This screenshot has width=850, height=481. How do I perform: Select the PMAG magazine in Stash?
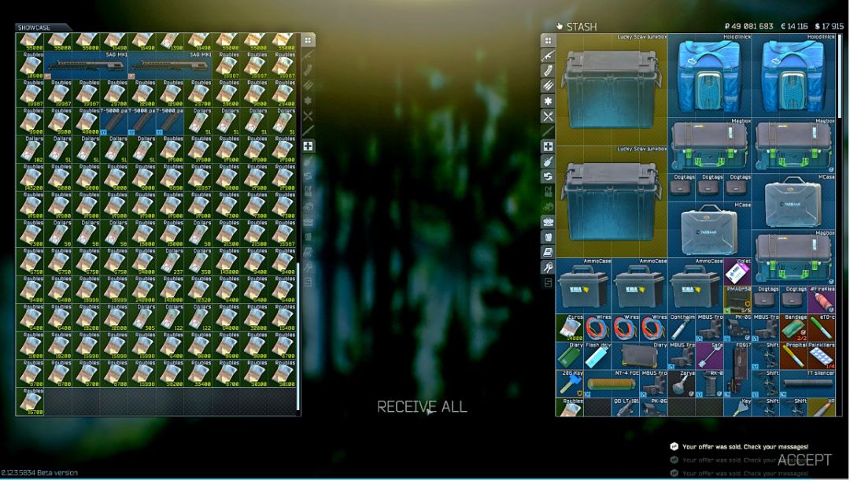(x=737, y=301)
